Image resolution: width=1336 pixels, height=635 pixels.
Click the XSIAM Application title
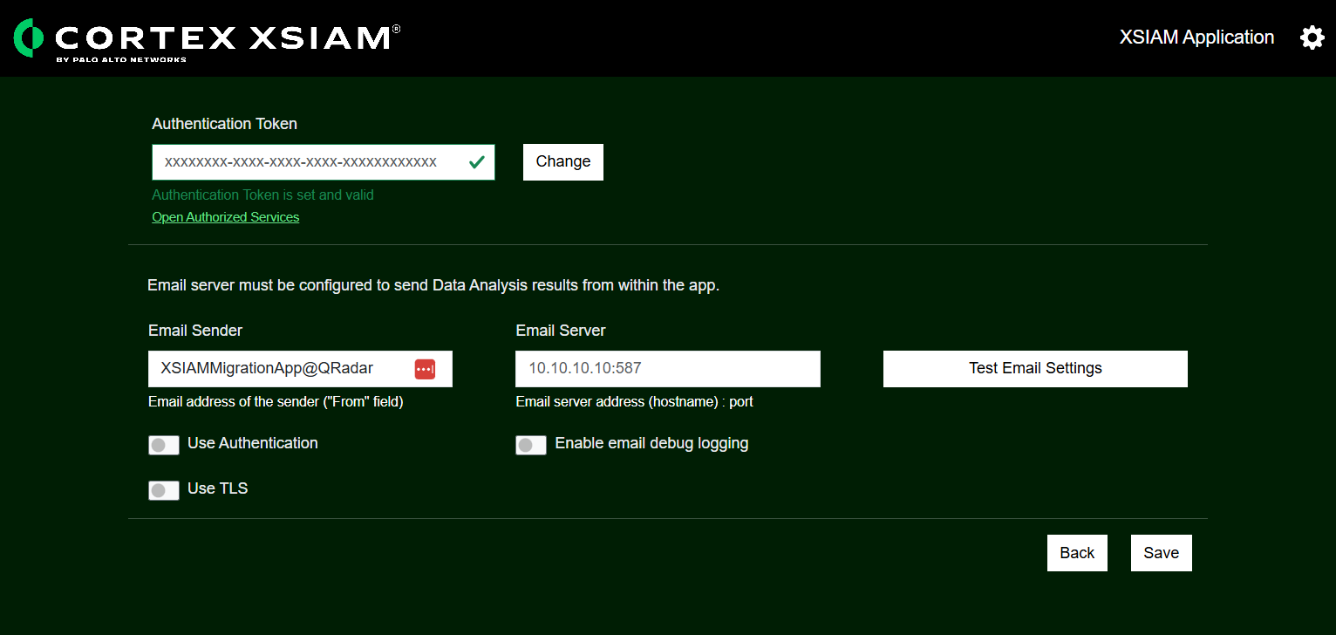coord(1196,38)
